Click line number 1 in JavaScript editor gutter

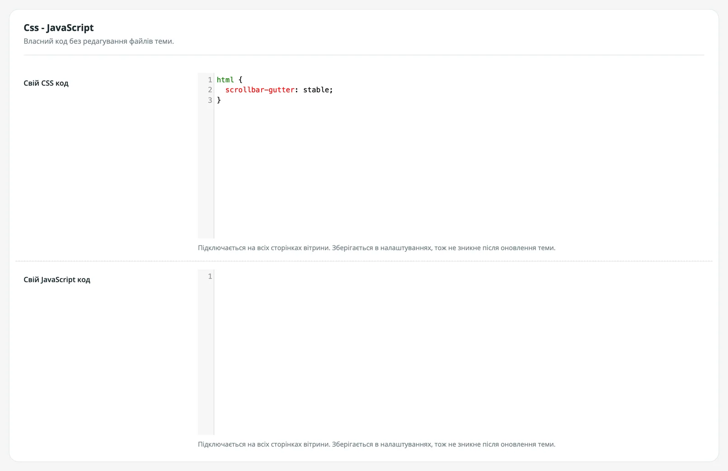click(x=210, y=276)
